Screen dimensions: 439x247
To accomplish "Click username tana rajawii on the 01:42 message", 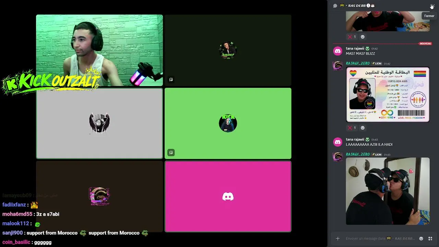I will 355,49.
